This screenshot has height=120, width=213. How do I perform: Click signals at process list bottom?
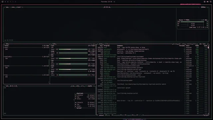(x=129, y=115)
